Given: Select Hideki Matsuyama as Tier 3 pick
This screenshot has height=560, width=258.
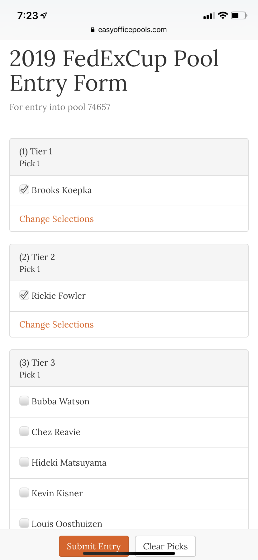Looking at the screenshot, I should [24, 462].
